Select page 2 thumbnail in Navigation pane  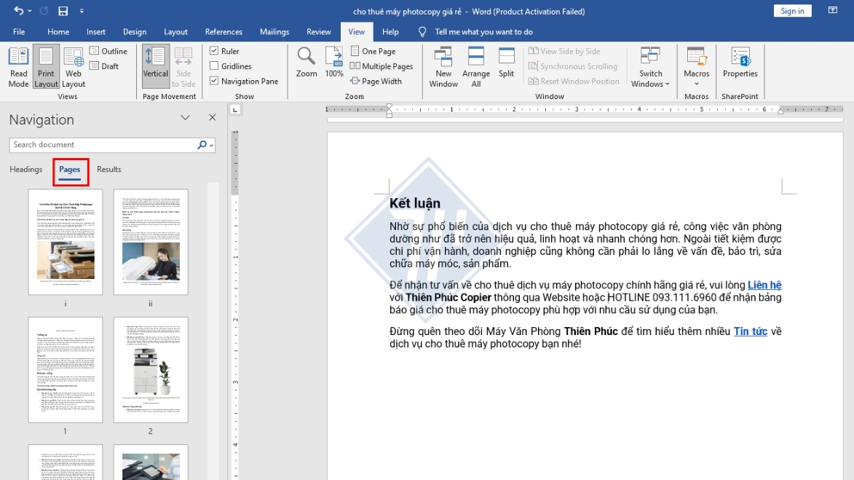click(151, 370)
